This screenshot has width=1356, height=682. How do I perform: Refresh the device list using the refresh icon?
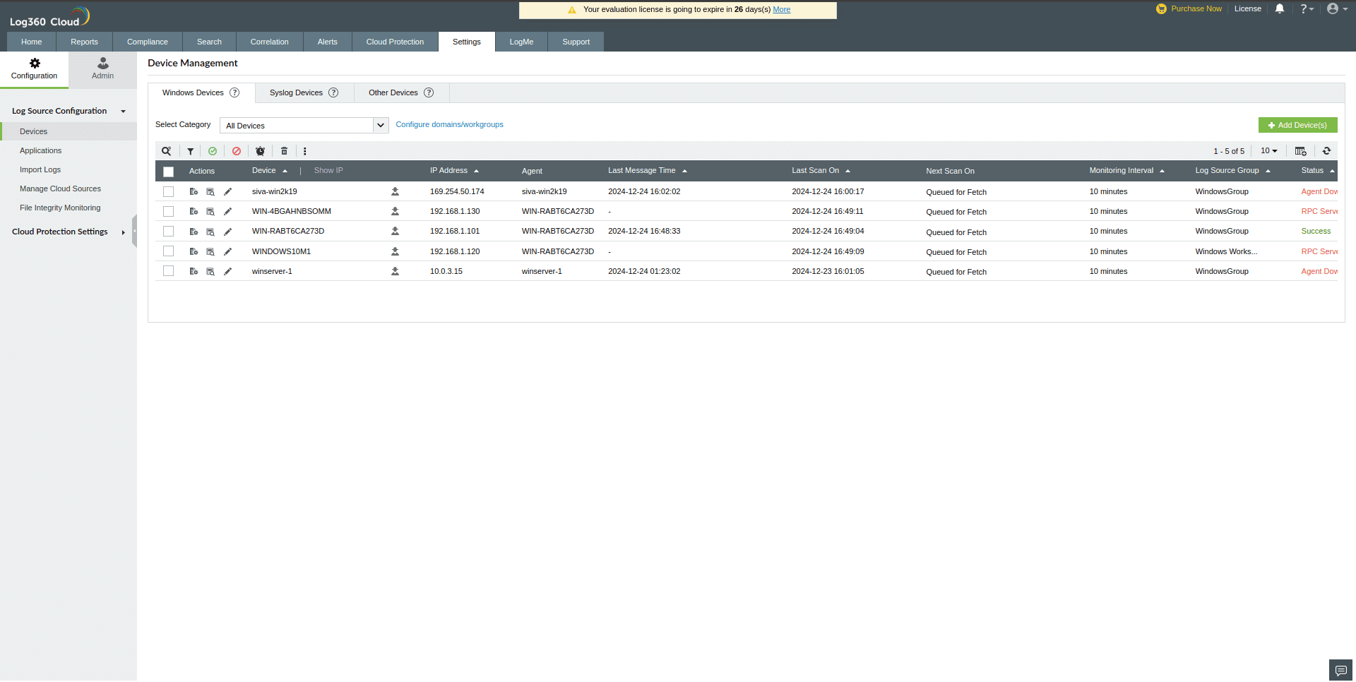(x=1327, y=151)
